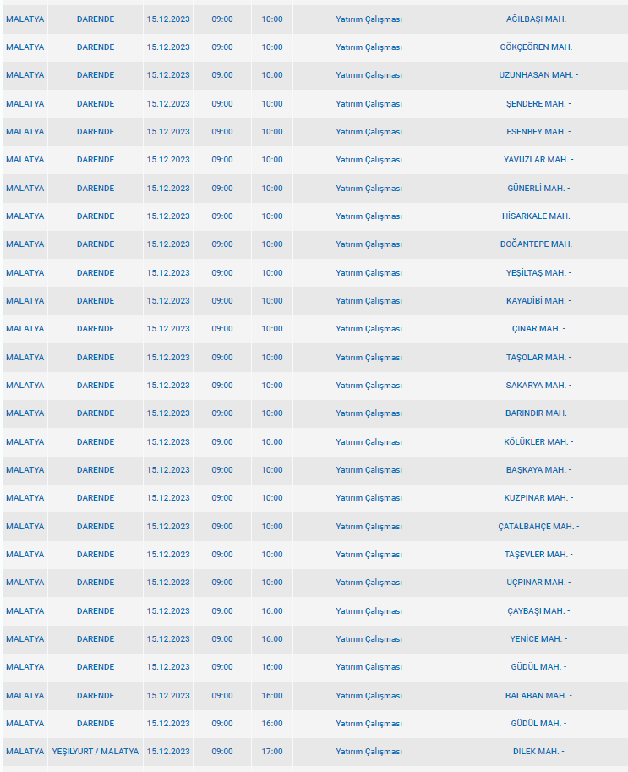Viewport: 628px width, 772px height.
Task: Click the YEŞİLYURT / MALATYA district cell
Action: point(96,752)
